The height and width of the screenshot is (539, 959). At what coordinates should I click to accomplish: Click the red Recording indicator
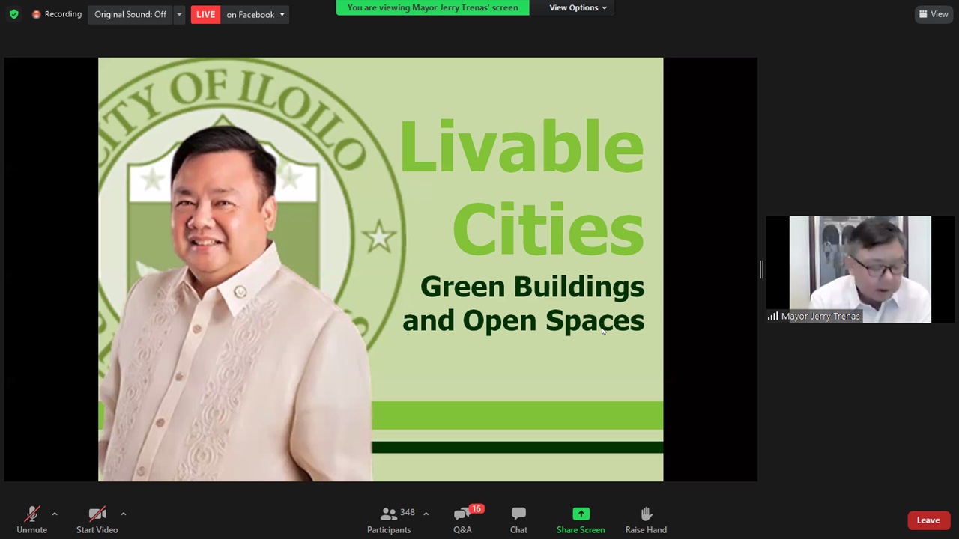(x=57, y=14)
